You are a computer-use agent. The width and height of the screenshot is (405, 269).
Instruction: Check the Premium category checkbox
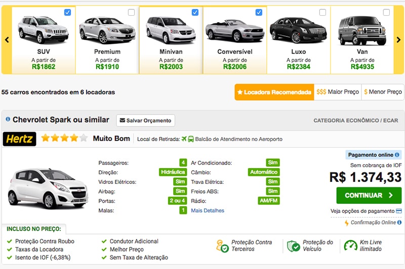132,12
